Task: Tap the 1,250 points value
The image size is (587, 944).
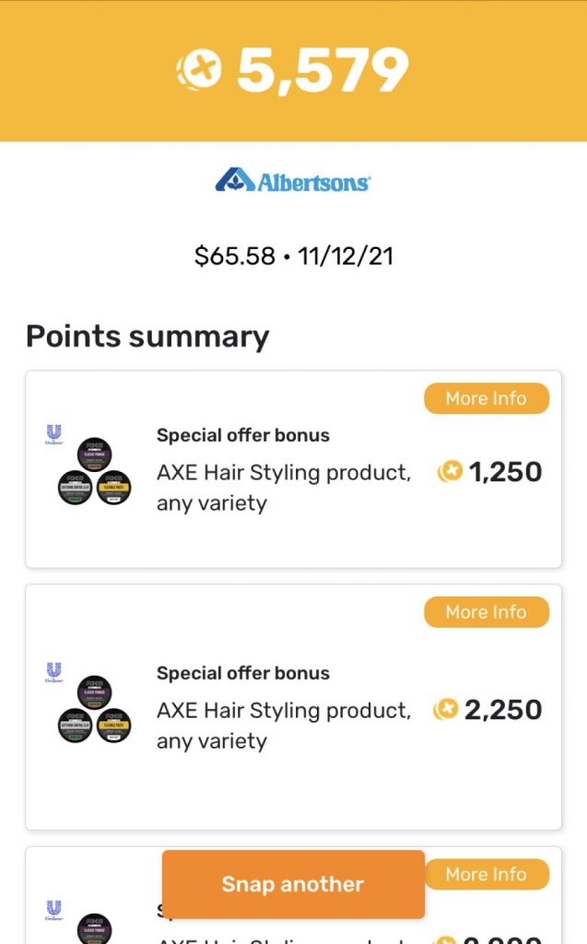Action: [x=505, y=473]
